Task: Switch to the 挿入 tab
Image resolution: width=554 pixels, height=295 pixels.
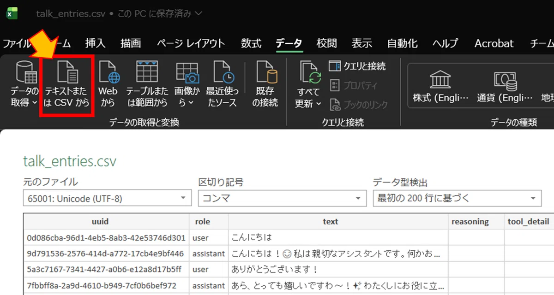Action: click(x=95, y=43)
